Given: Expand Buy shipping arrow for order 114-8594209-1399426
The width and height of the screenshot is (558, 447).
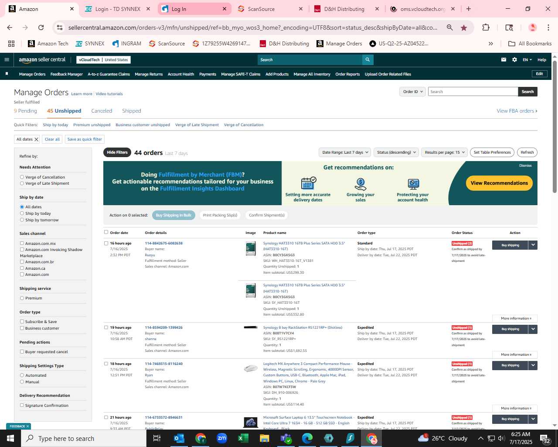Looking at the screenshot, I should point(533,329).
